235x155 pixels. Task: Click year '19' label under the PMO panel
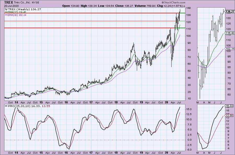(141, 153)
